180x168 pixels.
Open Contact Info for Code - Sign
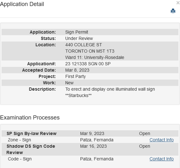click(x=162, y=159)
